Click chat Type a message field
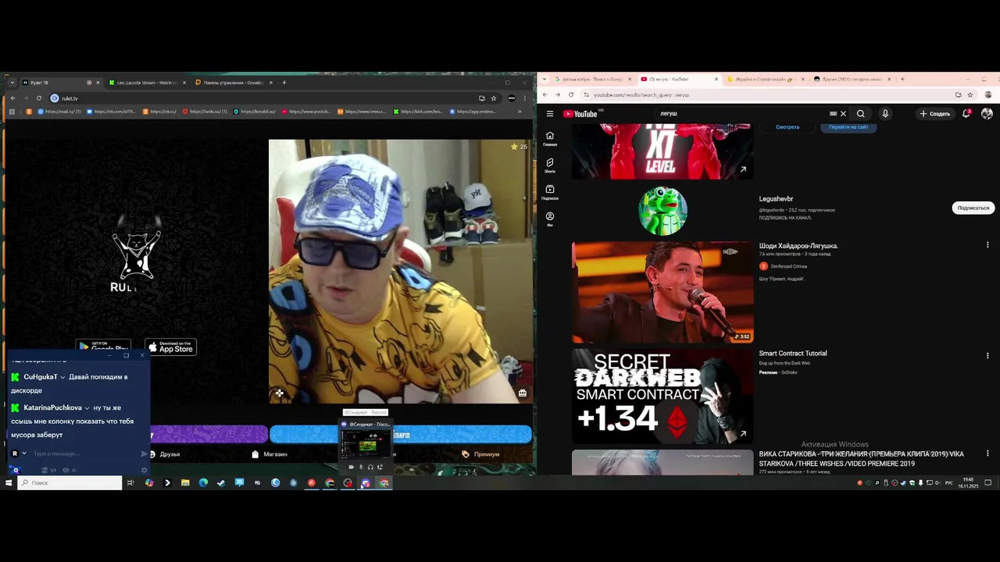The height and width of the screenshot is (562, 1000). 84,454
